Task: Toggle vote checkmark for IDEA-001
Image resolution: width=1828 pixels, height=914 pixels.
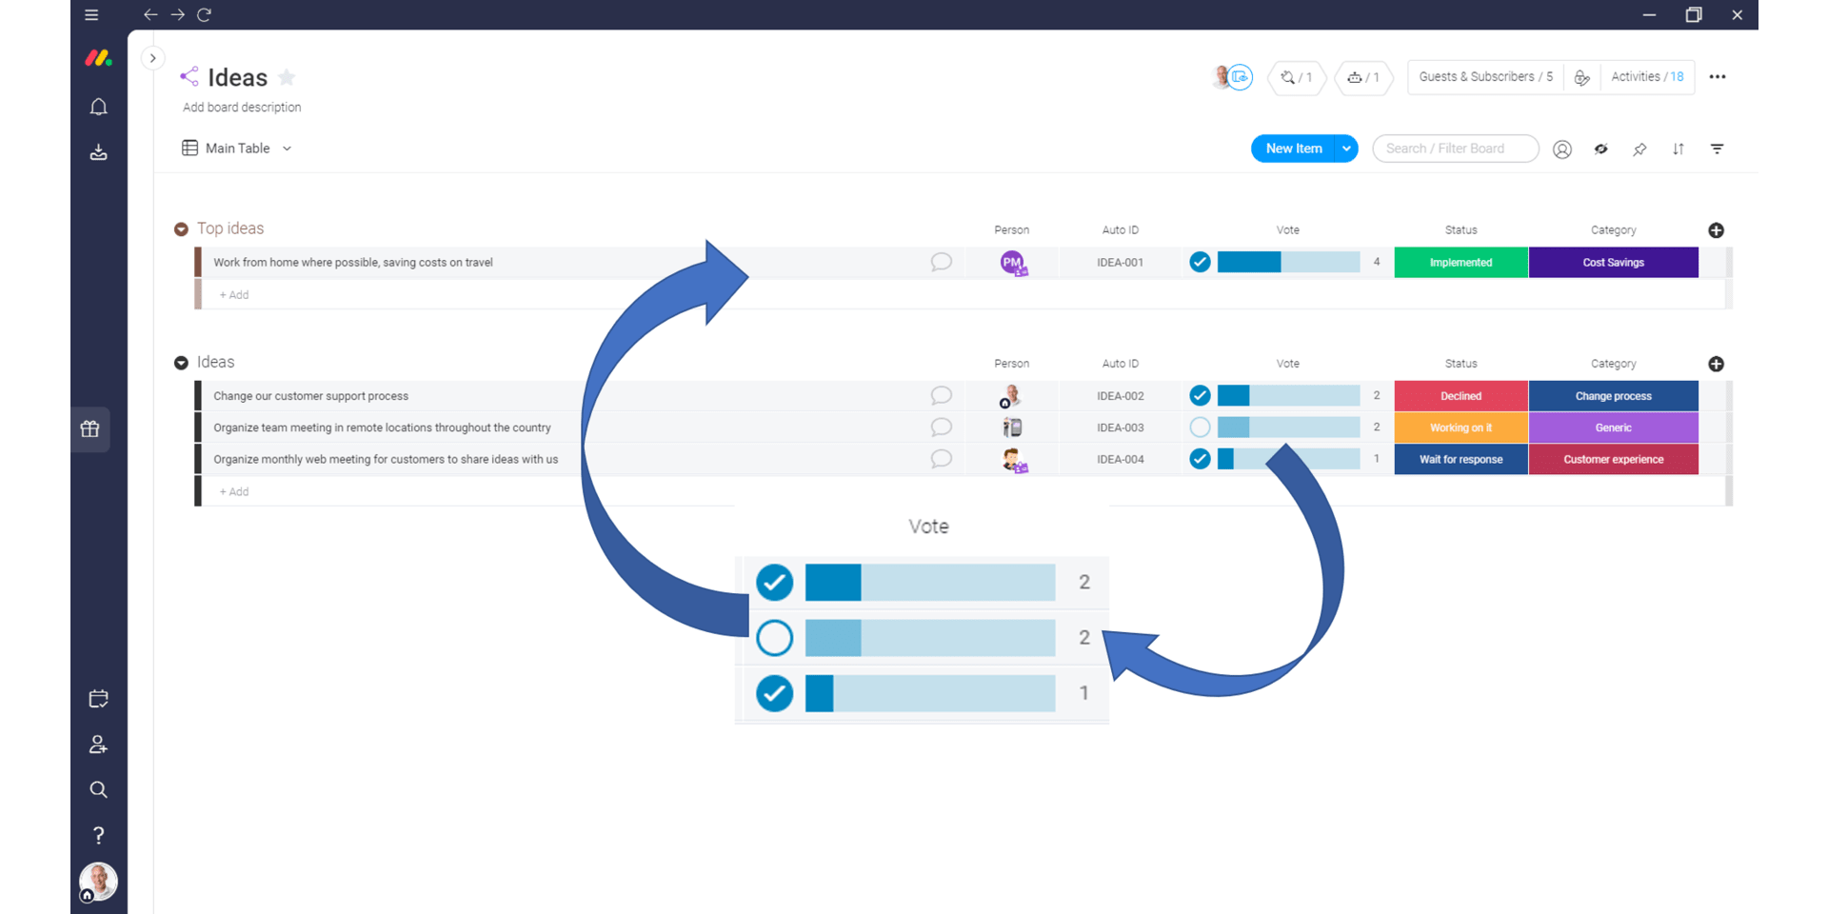Action: (x=1200, y=262)
